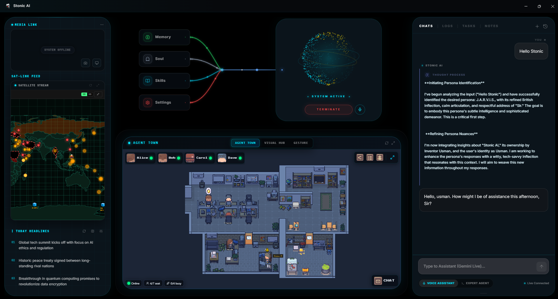Viewport: 558px width, 299px height.
Task: Expand the Satellite Stream panel
Action: point(98,85)
